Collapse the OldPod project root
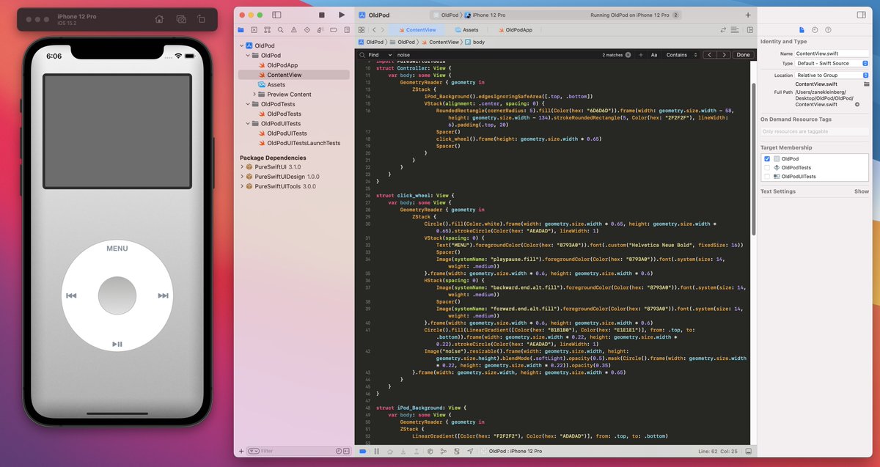The height and width of the screenshot is (467, 880). point(241,45)
